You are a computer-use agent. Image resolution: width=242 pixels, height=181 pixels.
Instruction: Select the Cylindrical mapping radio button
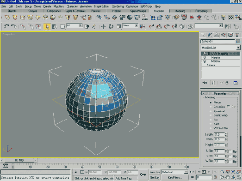[211, 107]
